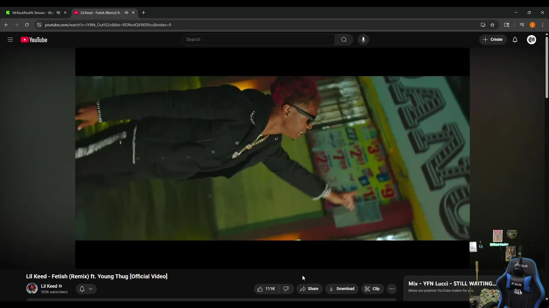
Task: Select the youtube.com URL address field
Action: click(x=108, y=25)
